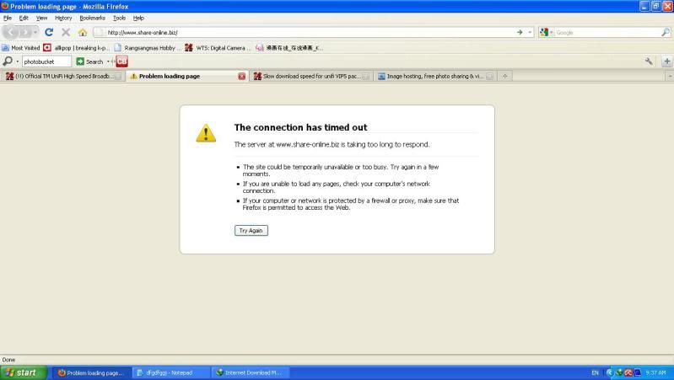This screenshot has height=380, width=674.
Task: Click the green Search toolbar button
Action: [x=89, y=62]
